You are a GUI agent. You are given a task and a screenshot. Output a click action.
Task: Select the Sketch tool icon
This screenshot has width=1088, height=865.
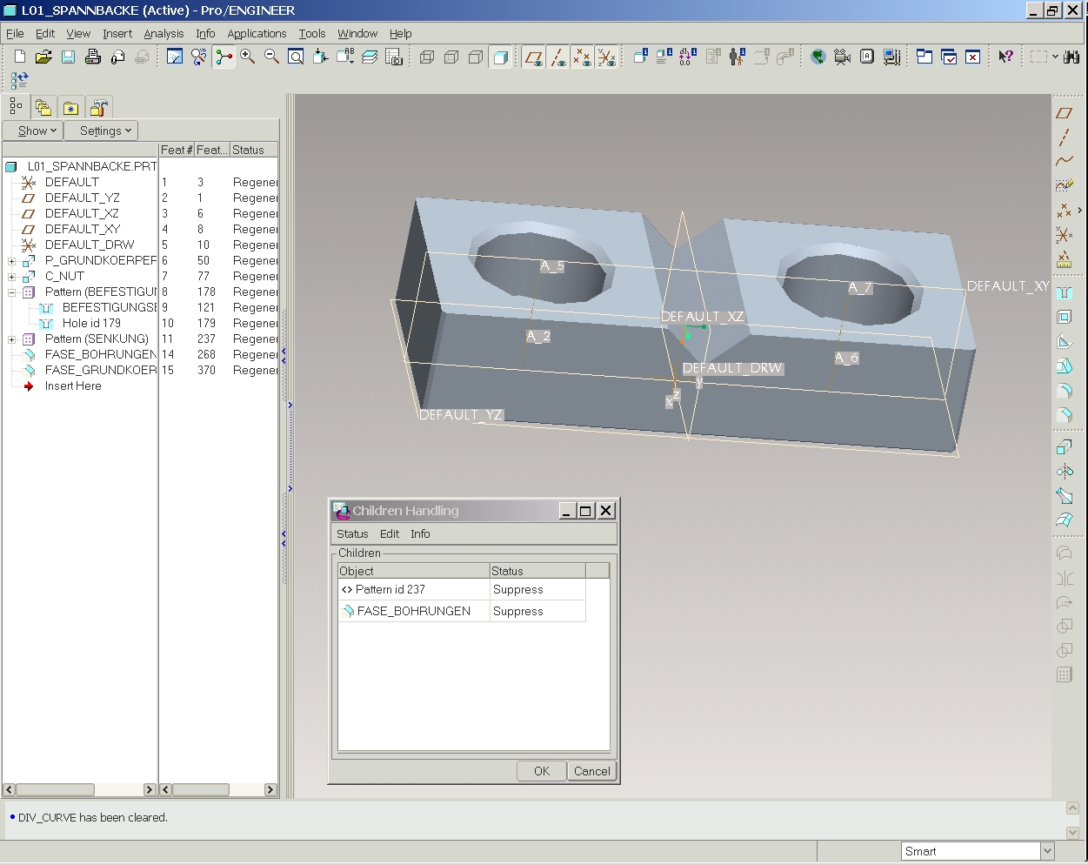1065,185
